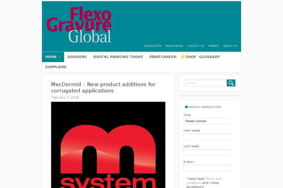The height and width of the screenshot is (188, 283).
Task: Click the magnifier search button
Action: [231, 83]
